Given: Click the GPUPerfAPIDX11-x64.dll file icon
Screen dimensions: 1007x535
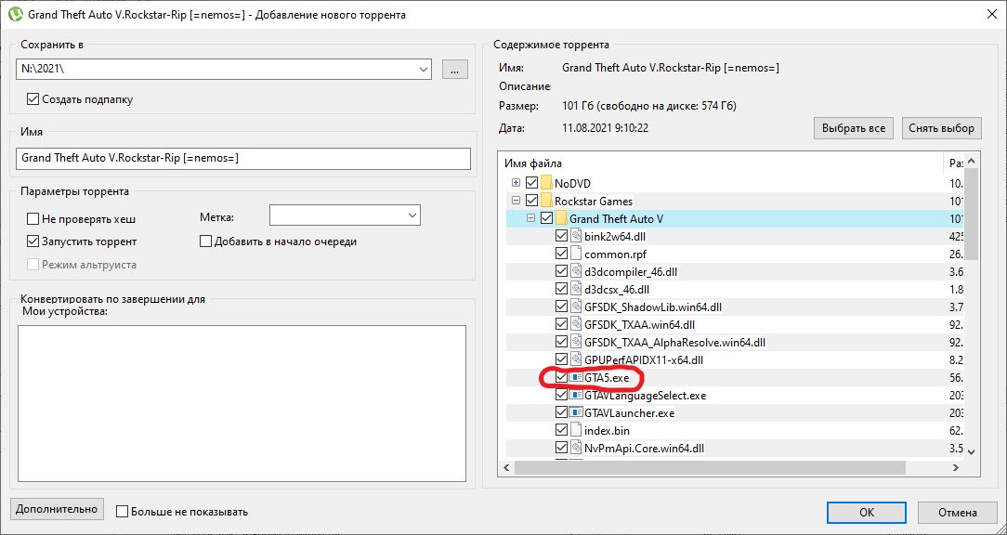Looking at the screenshot, I should pos(576,360).
